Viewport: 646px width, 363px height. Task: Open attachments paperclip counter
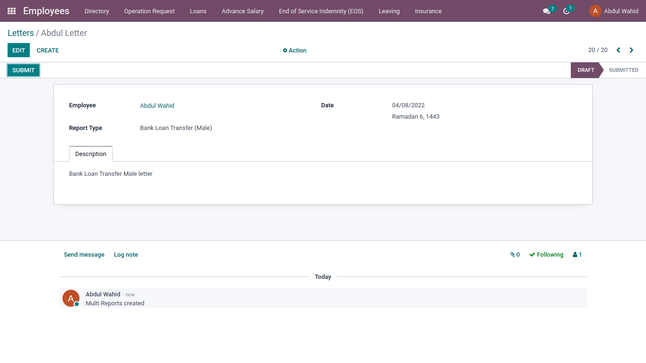pos(515,254)
